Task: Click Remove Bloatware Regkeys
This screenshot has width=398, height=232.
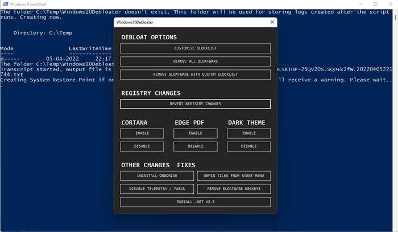Action: [x=234, y=189]
